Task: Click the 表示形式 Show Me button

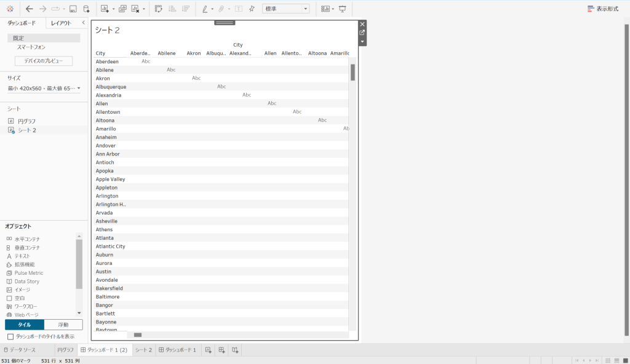Action: tap(603, 9)
